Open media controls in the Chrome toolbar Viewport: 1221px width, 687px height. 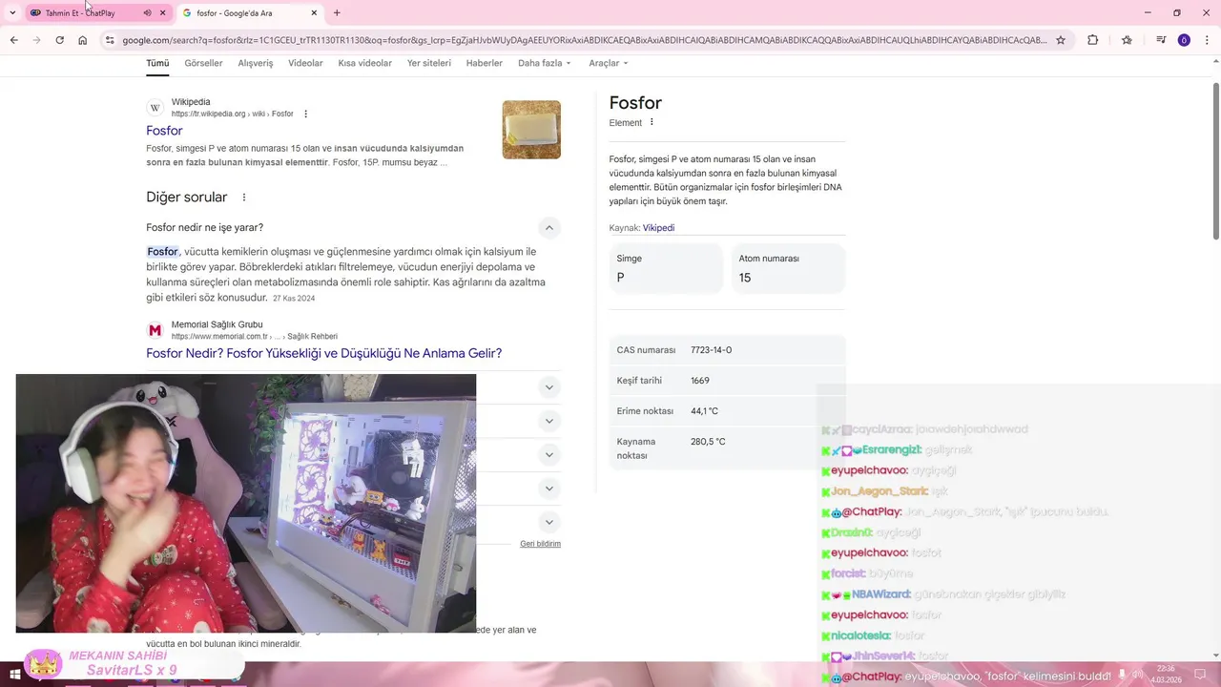pos(1161,40)
